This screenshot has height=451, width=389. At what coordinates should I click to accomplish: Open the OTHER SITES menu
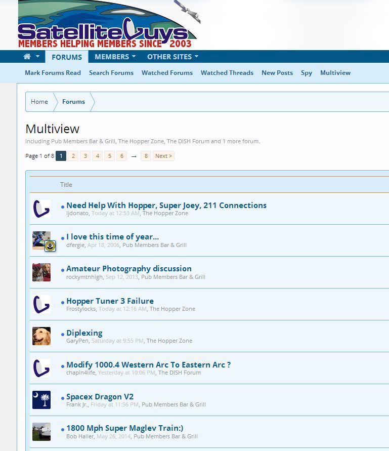coord(169,57)
